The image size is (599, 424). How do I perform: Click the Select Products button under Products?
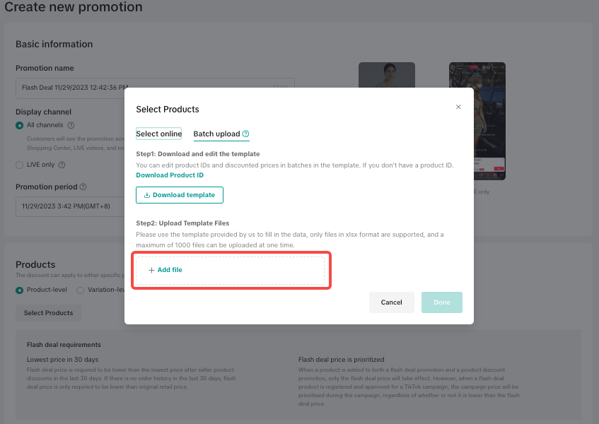pyautogui.click(x=48, y=313)
